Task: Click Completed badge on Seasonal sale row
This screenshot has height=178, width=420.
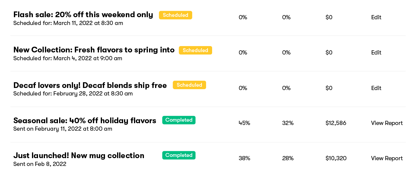Action: (x=179, y=120)
